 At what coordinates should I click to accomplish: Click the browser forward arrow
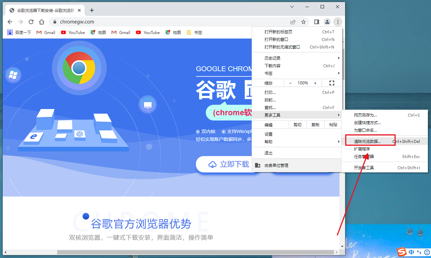point(21,22)
